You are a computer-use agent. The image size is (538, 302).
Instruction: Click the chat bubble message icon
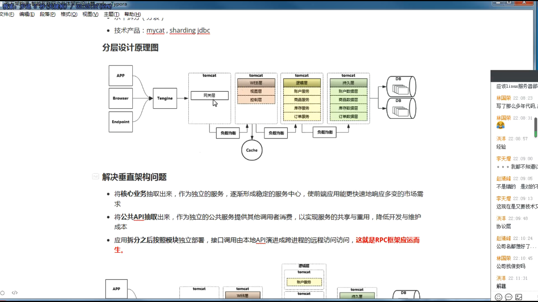[x=508, y=297]
